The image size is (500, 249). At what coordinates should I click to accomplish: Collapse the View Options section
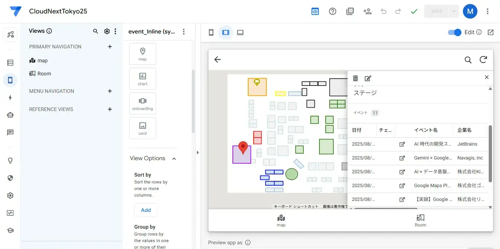(174, 158)
